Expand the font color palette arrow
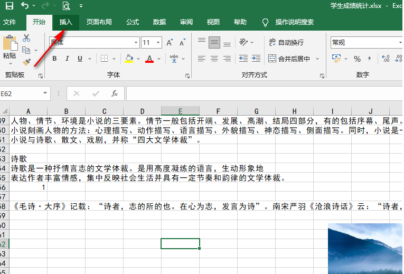The width and height of the screenshot is (404, 274). pos(159,59)
